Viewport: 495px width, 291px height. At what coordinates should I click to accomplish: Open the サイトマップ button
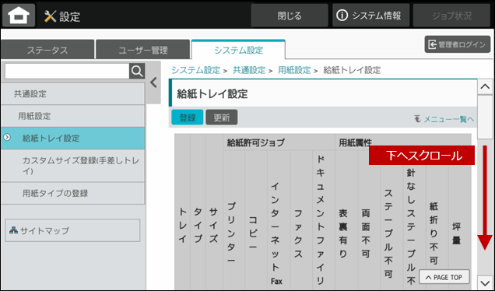tap(72, 230)
